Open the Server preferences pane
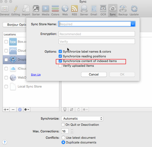This screenshot has height=147, width=152. point(84,11)
